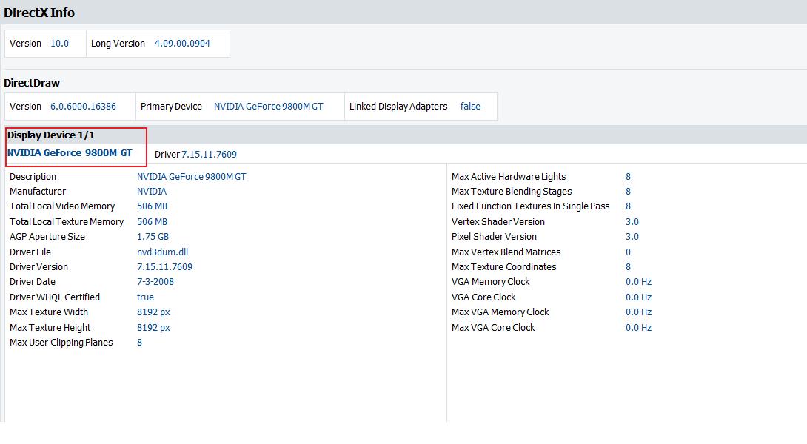Viewport: 807px width, 444px height.
Task: Click the Driver File label
Action: tap(30, 252)
